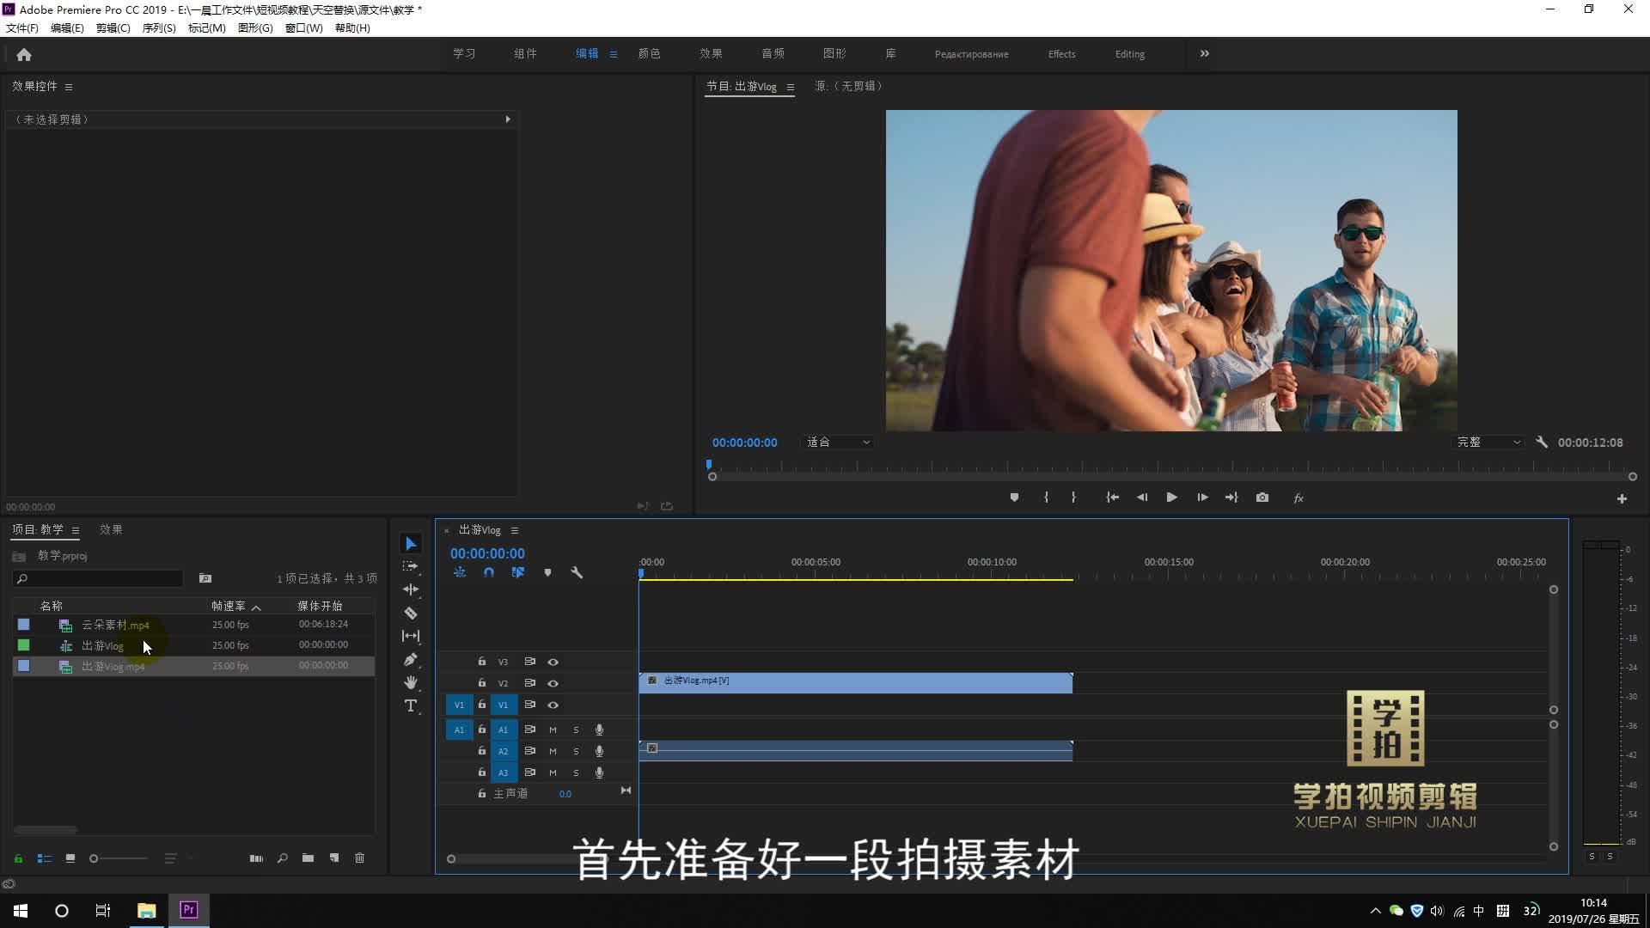Open 效果控件 panel menu
This screenshot has width=1650, height=928.
[x=69, y=87]
